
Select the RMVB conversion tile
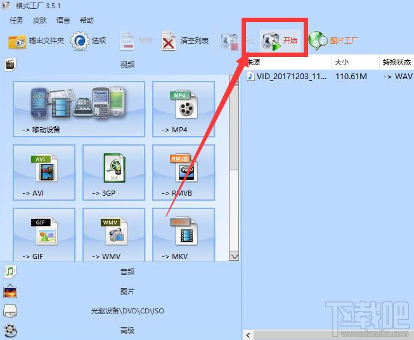coord(183,172)
